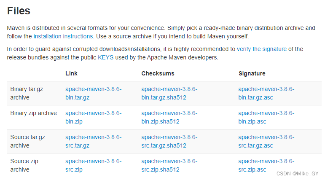The width and height of the screenshot is (325, 180).
Task: Open the src.zip.sha512 checksum link
Action: coord(169,161)
